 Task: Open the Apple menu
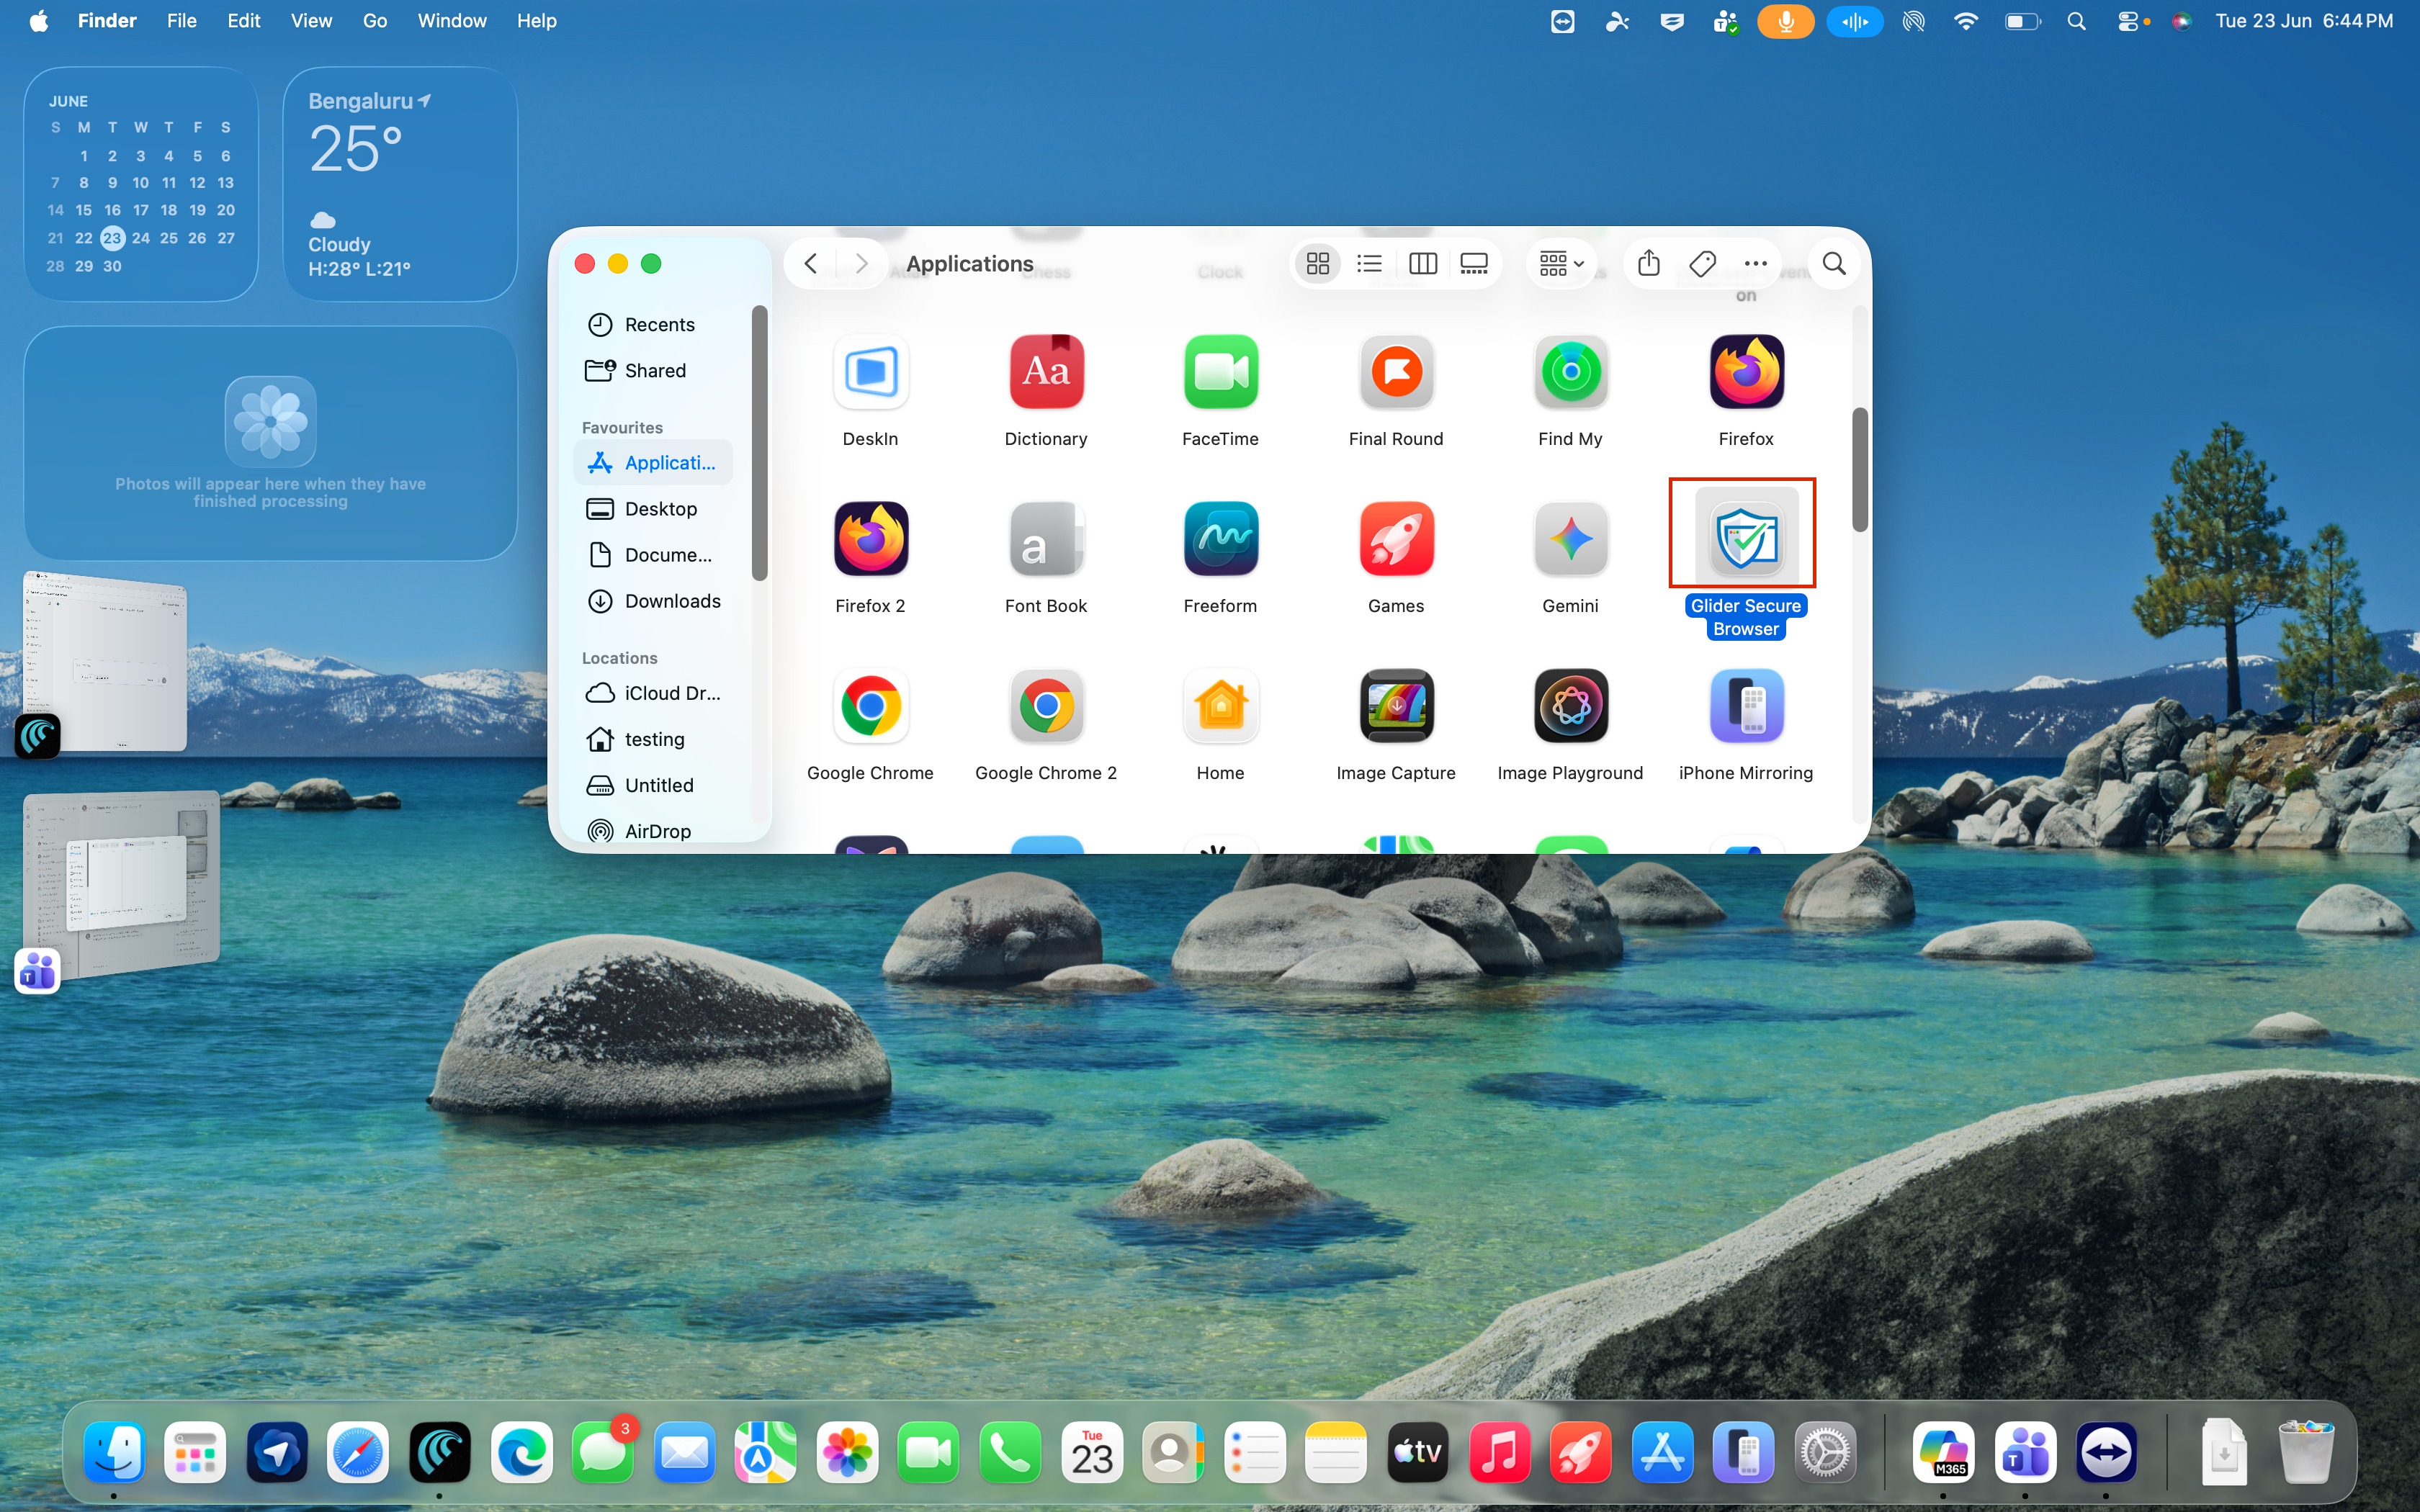(x=38, y=21)
